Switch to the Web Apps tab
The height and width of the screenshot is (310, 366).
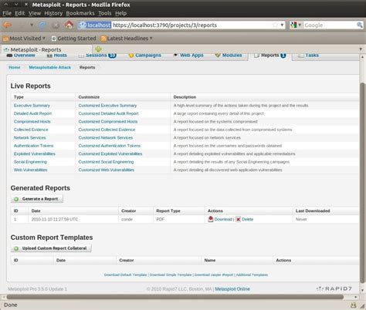pos(188,56)
